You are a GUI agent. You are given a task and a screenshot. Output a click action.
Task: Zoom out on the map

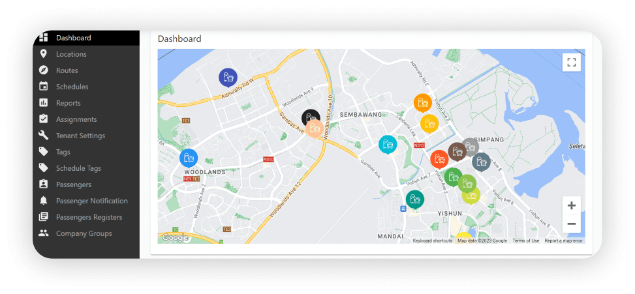coord(572,224)
